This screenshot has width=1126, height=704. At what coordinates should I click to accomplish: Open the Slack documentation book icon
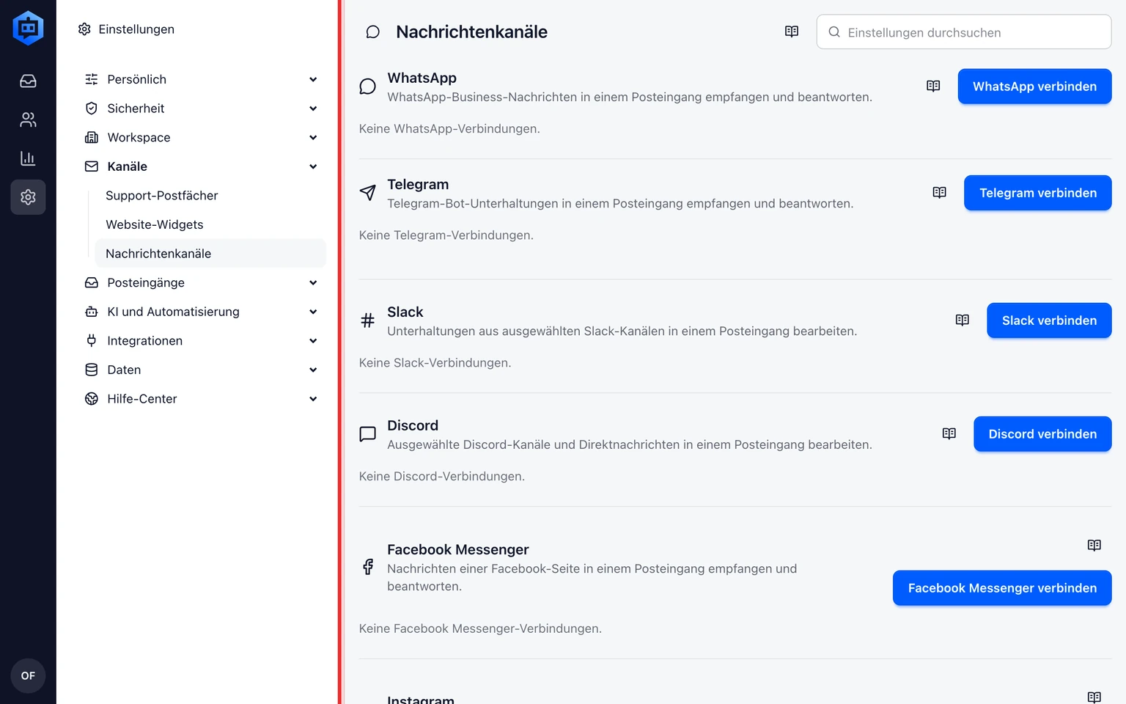pos(963,320)
